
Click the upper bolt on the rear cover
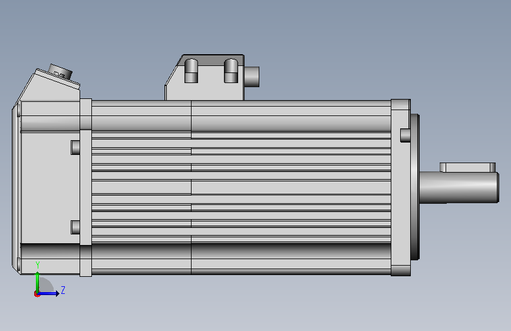tap(75, 147)
